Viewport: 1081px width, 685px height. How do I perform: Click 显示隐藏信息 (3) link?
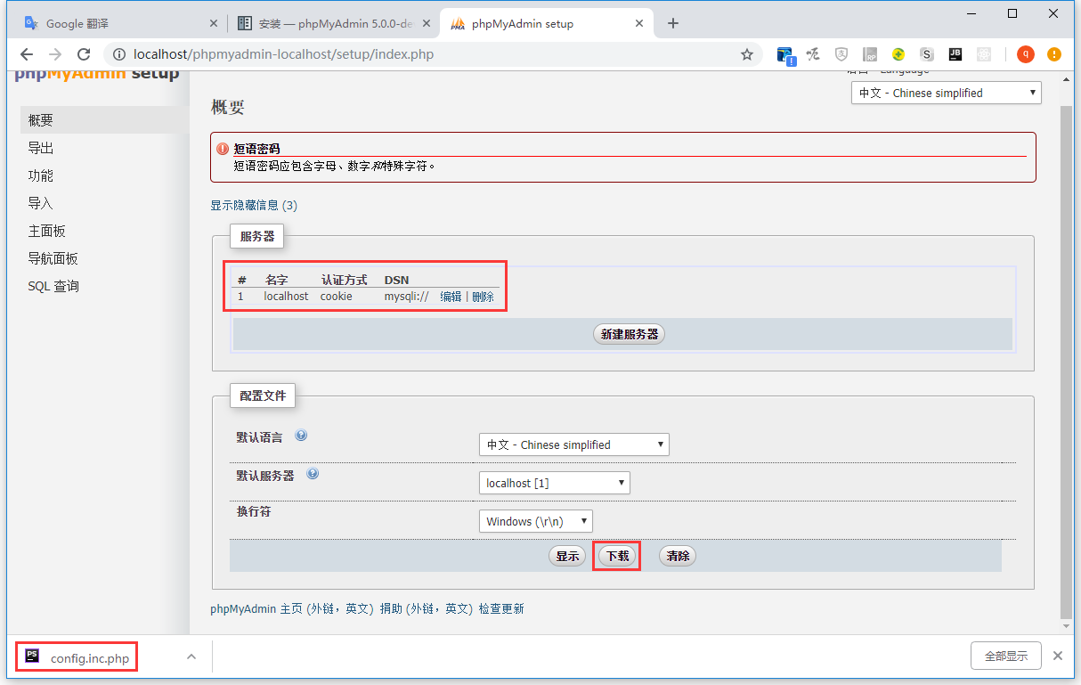pyautogui.click(x=254, y=205)
